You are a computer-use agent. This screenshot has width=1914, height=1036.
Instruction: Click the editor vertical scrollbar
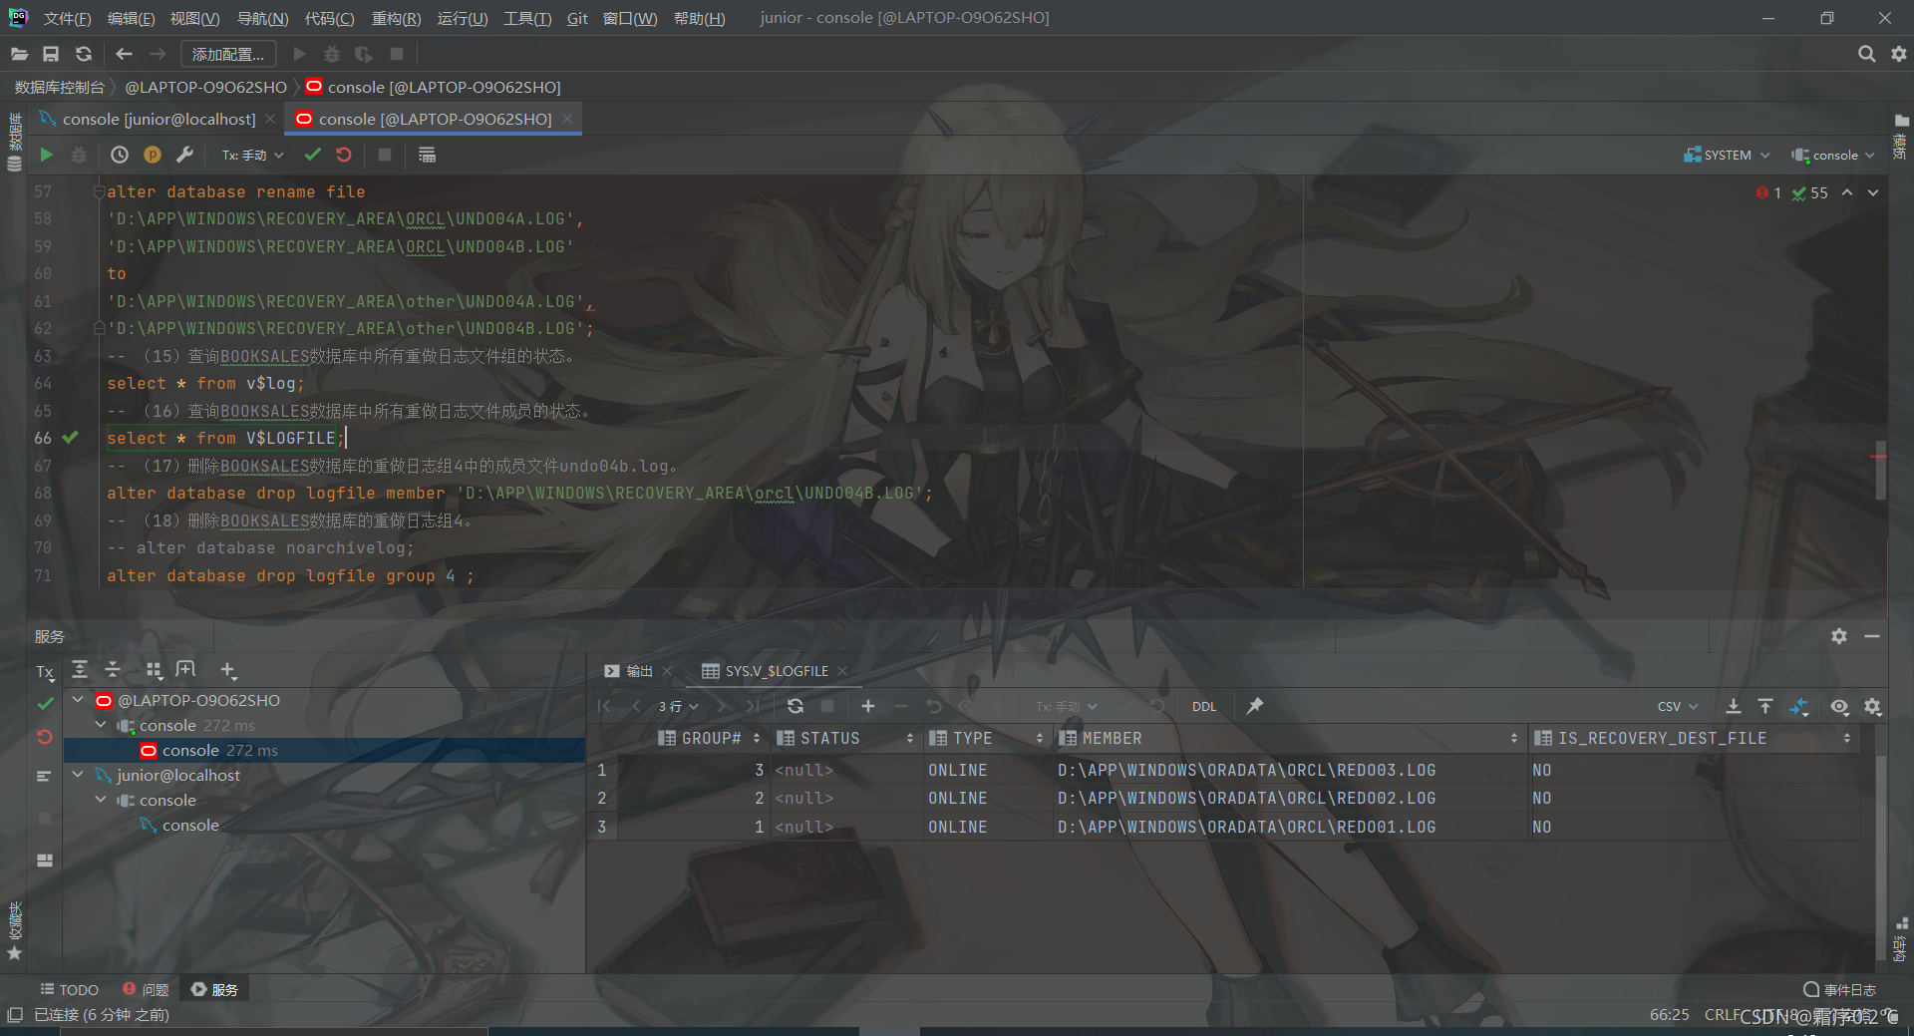coord(1880,469)
